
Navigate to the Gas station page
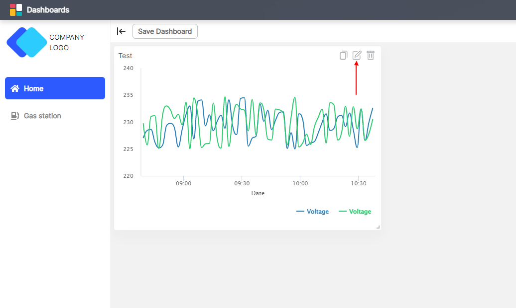(x=42, y=115)
